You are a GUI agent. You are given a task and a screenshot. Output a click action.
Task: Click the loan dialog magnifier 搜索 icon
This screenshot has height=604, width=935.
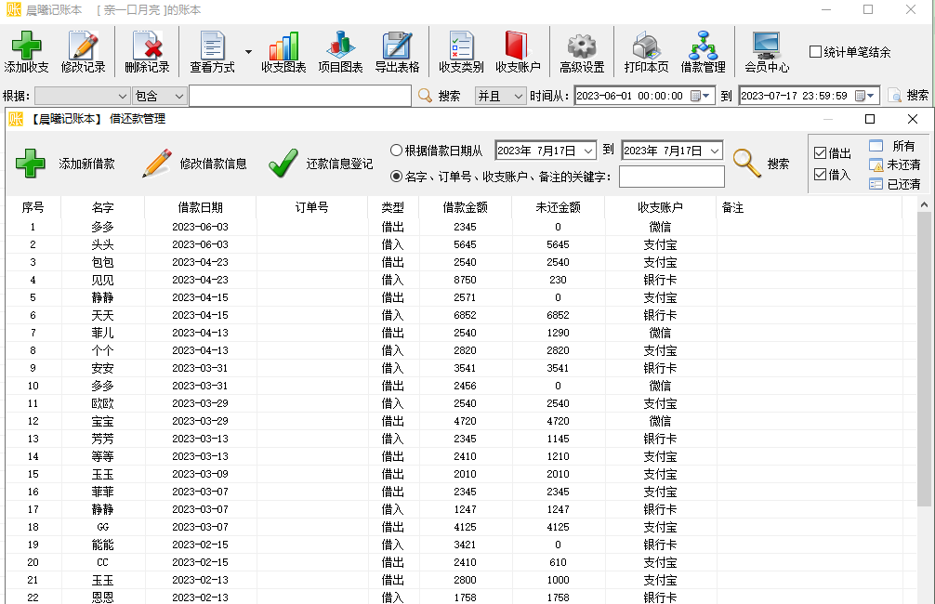point(746,164)
